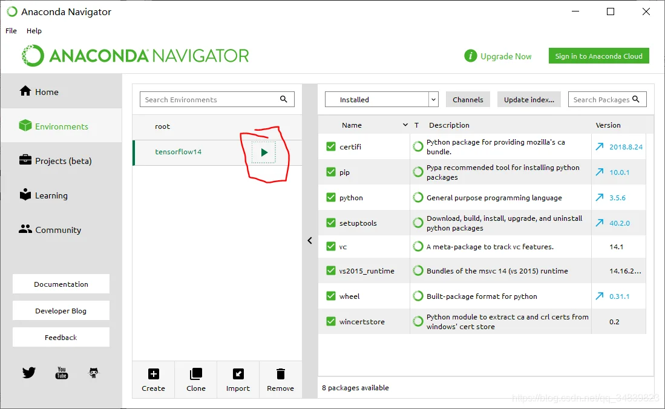Click the setuptools upgrade arrow icon

tap(599, 223)
